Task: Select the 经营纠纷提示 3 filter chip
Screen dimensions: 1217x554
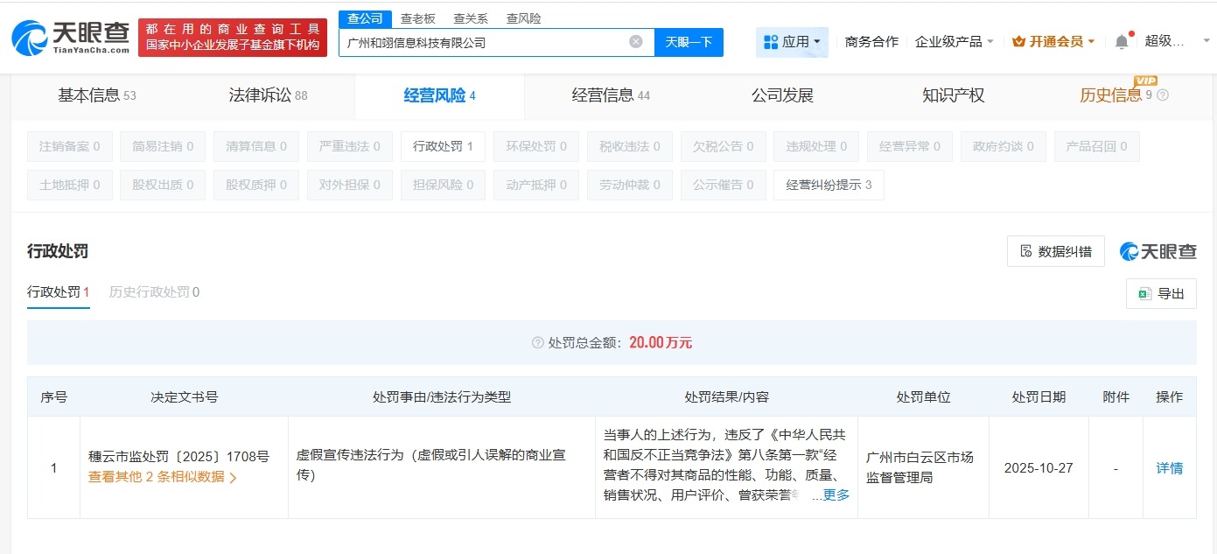Action: tap(829, 185)
